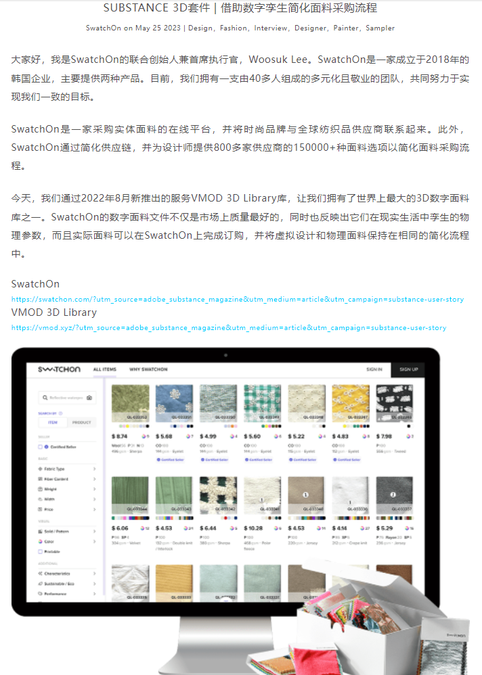Click the Performance filter icon
The image size is (482, 675).
pyautogui.click(x=41, y=594)
